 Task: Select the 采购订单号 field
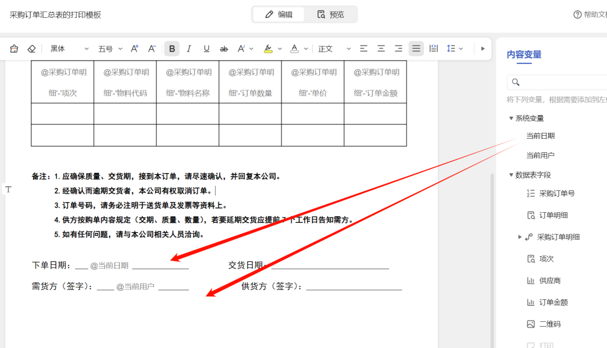tap(557, 193)
